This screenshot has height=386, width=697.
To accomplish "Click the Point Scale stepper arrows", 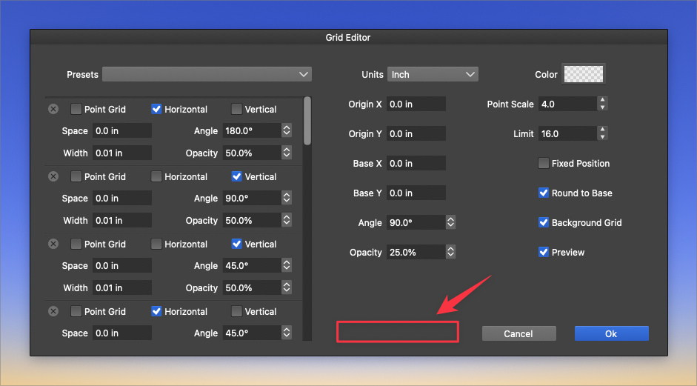I will click(603, 104).
